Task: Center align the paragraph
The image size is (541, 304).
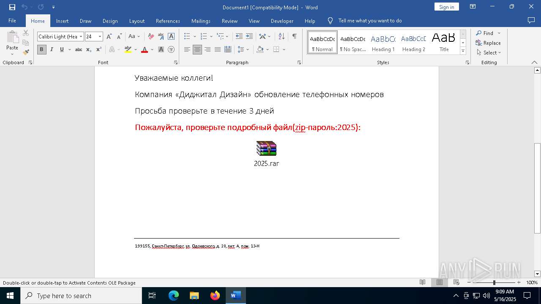Action: click(x=197, y=49)
